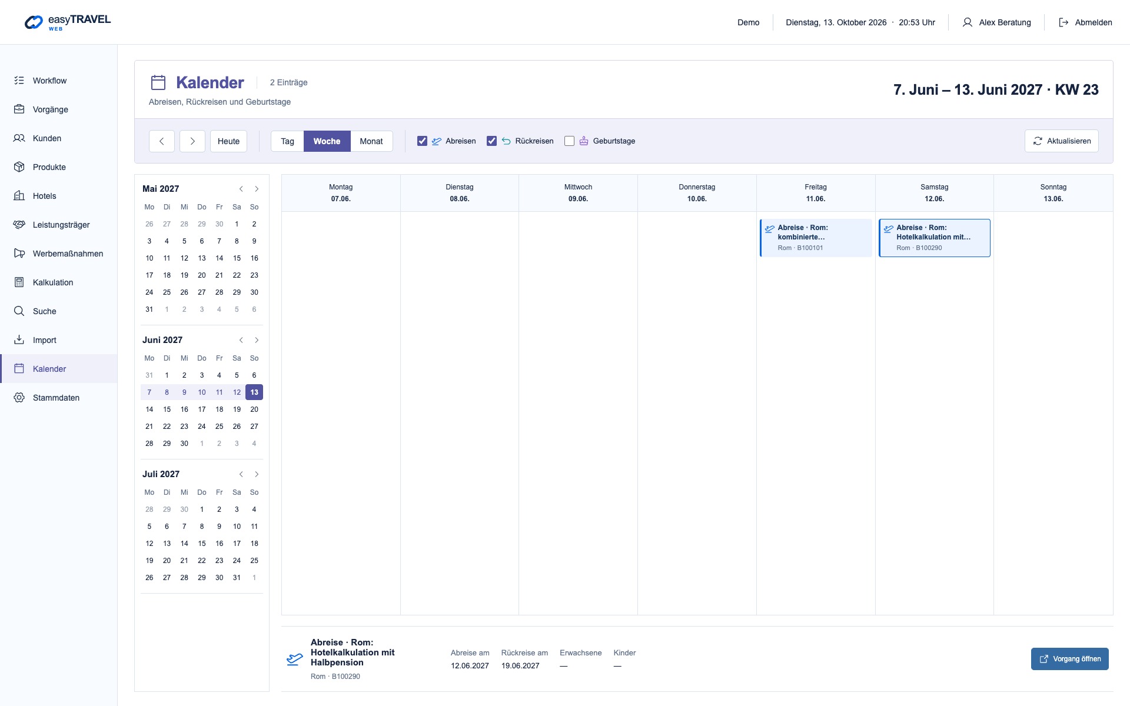
Task: Click next-month chevron beside Mai 2027
Action: pos(257,189)
